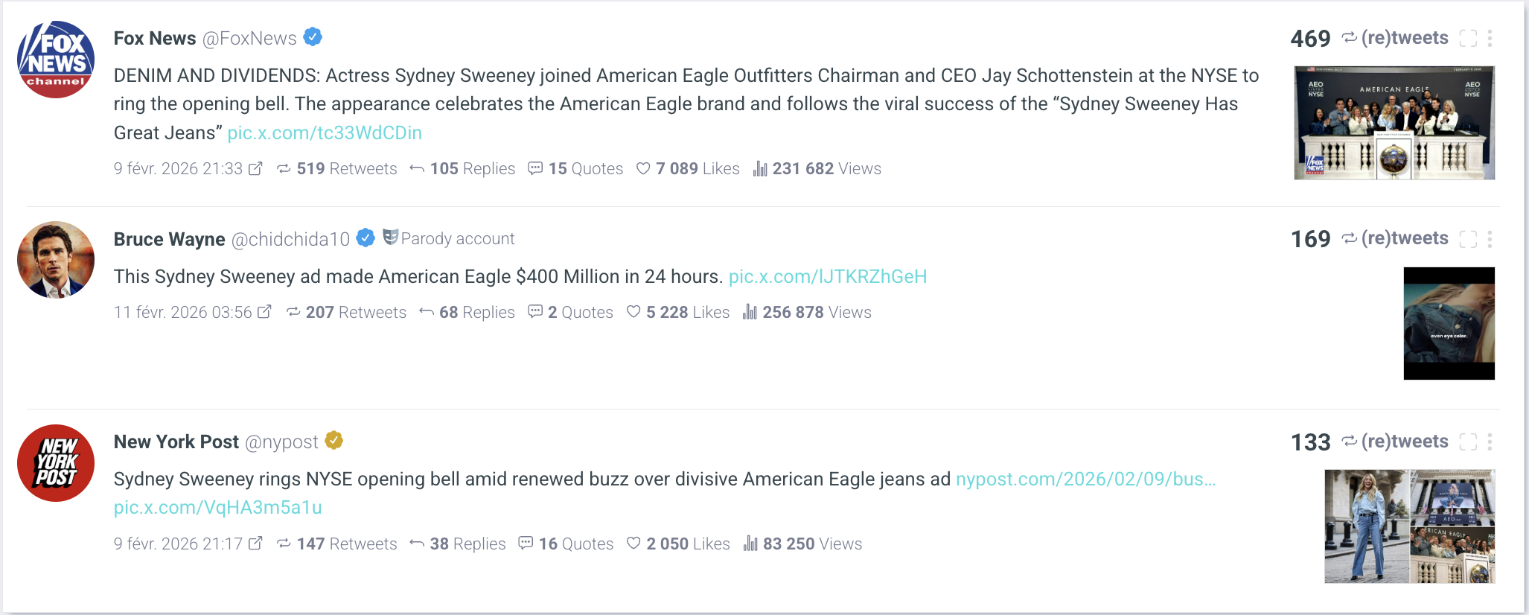This screenshot has height=615, width=1529.
Task: View the New York Post photo collage
Action: coord(1409,526)
